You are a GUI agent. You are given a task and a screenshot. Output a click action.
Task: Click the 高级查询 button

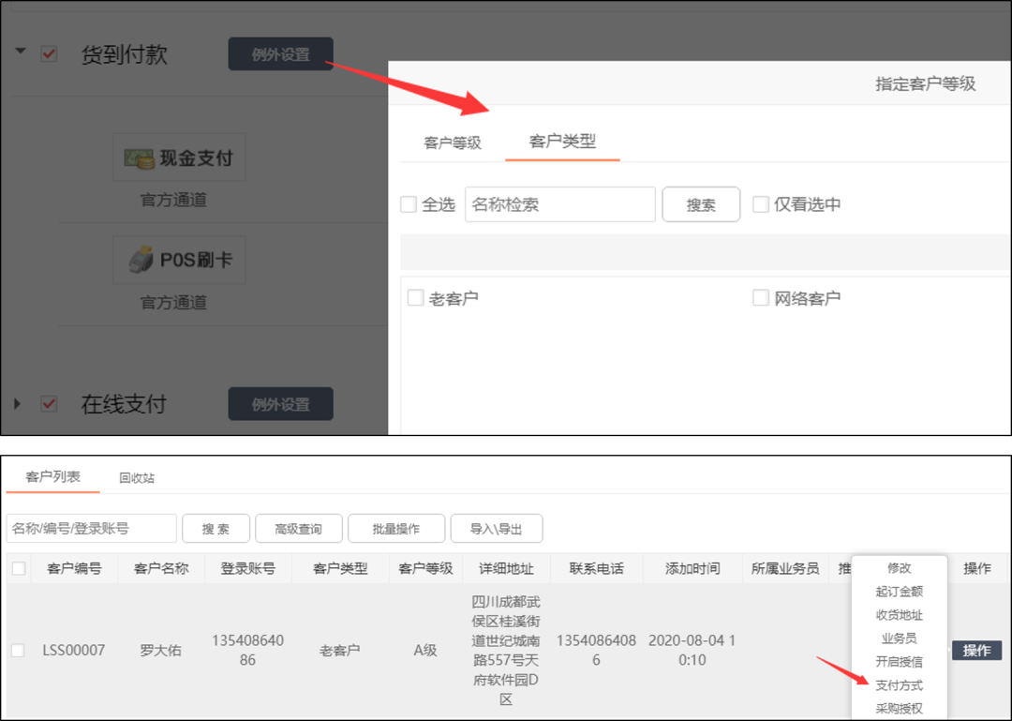(x=298, y=529)
